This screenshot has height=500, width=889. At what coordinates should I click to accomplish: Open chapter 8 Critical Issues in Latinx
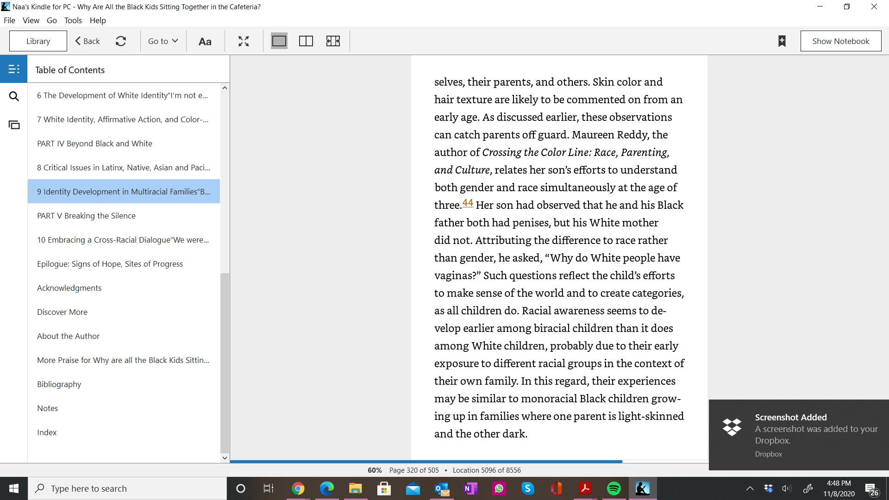click(x=124, y=168)
